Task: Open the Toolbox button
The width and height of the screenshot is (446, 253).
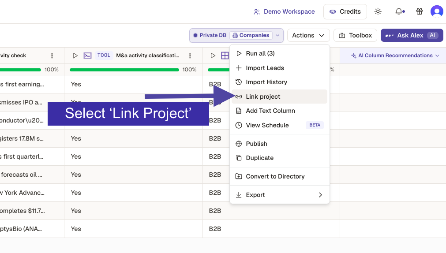Action: click(x=355, y=36)
